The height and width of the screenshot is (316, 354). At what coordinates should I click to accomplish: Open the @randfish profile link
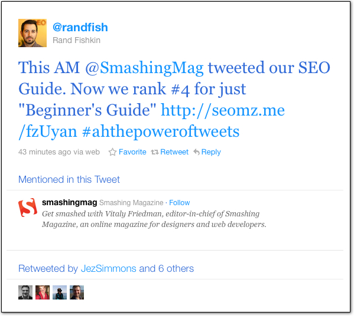tap(80, 28)
